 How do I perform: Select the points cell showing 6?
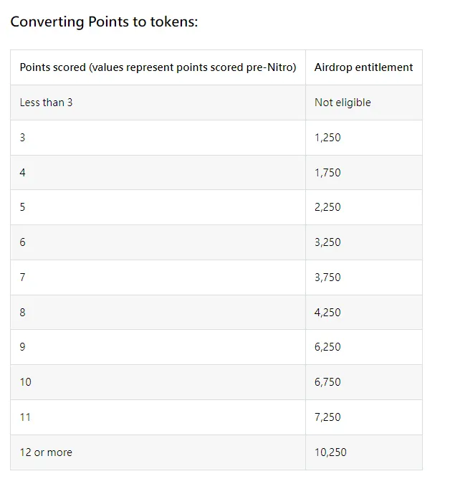point(22,242)
